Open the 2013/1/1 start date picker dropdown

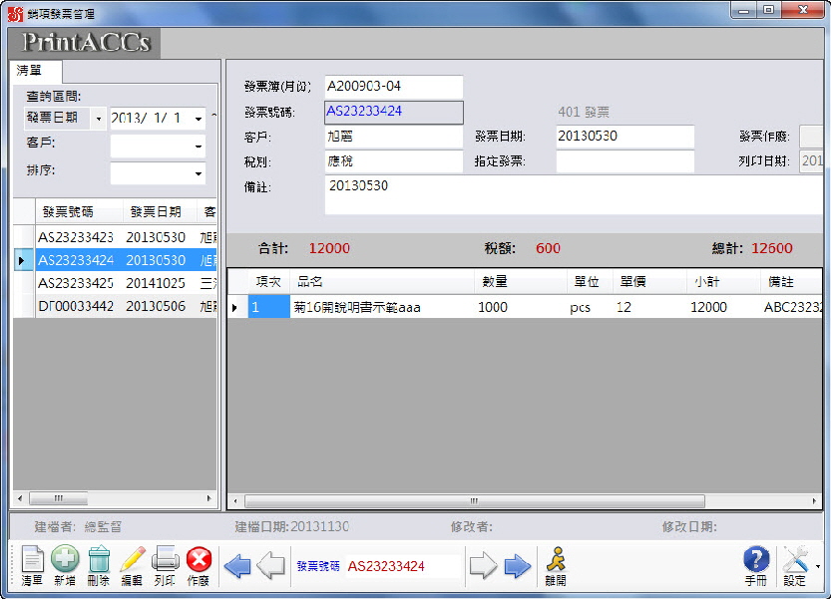coord(198,119)
